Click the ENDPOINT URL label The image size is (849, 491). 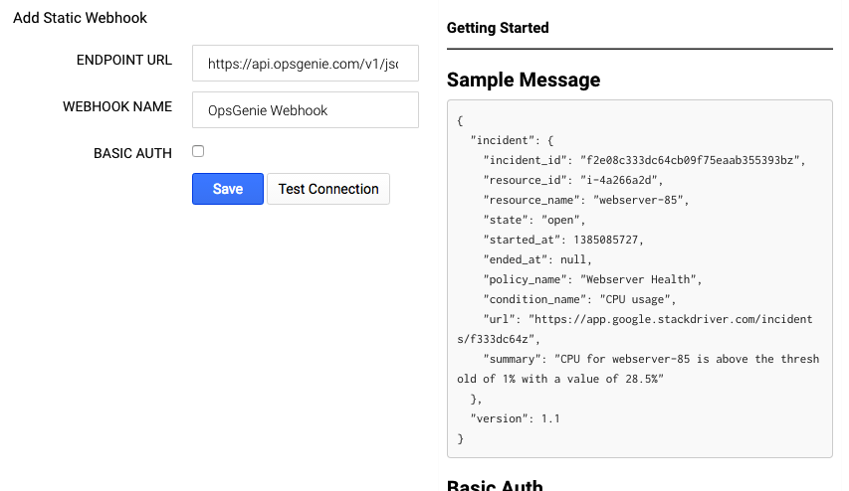pyautogui.click(x=124, y=60)
